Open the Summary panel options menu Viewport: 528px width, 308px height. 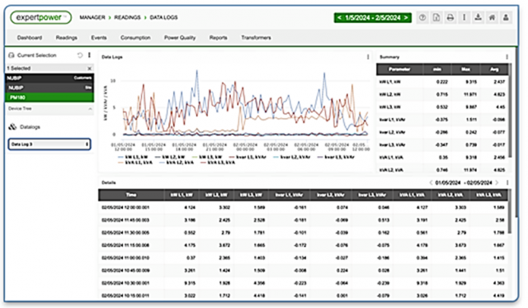pos(507,57)
